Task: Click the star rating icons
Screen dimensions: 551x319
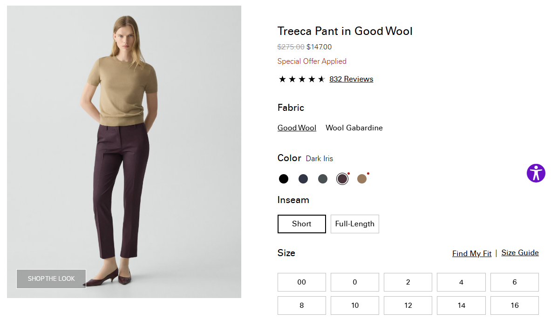Action: (x=301, y=79)
